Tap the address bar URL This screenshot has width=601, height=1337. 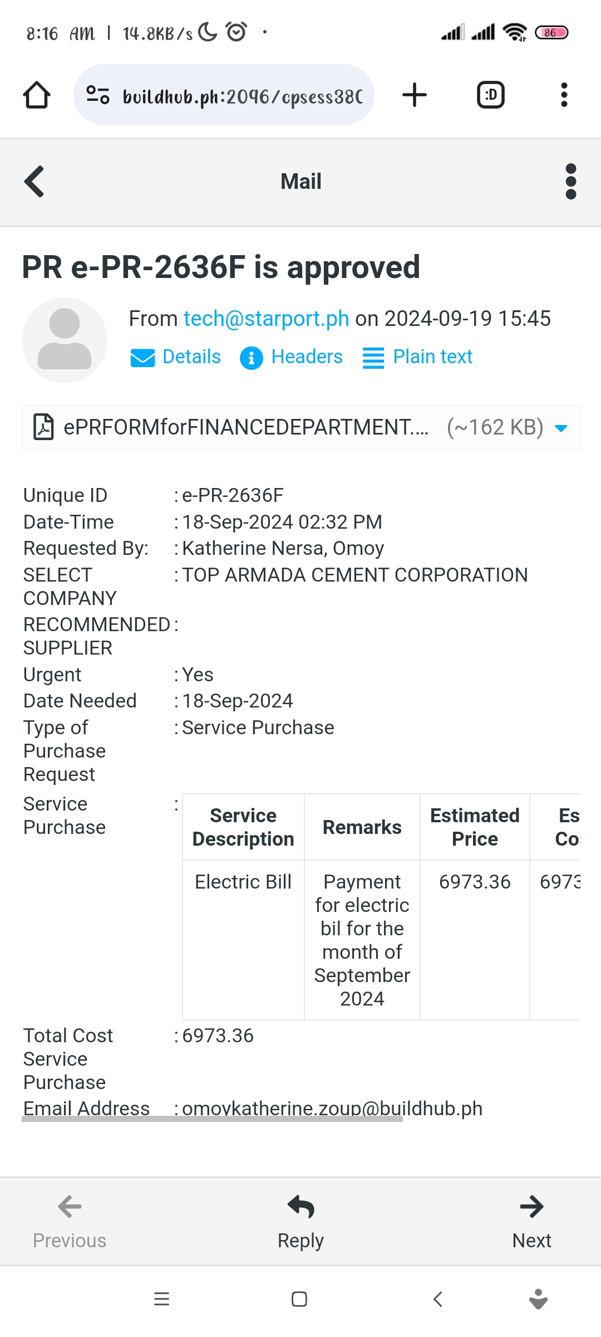point(242,96)
